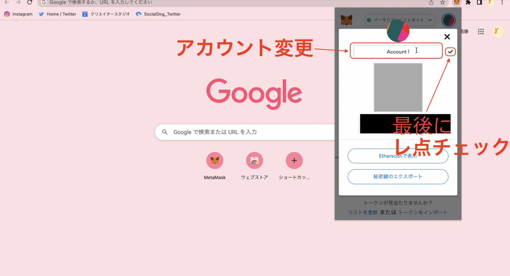The width and height of the screenshot is (510, 276).
Task: Share the page via the address bar icon
Action: coord(431,2)
